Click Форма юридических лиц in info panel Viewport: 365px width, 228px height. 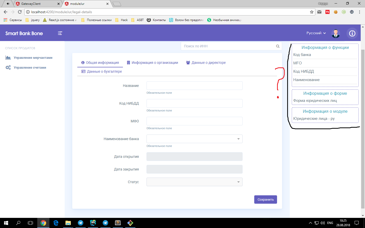(315, 101)
